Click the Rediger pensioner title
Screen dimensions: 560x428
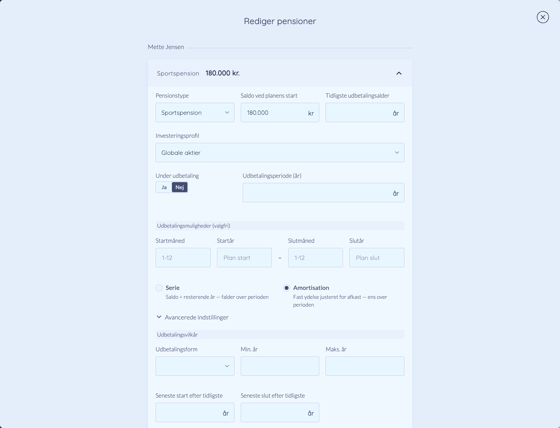[x=280, y=21]
